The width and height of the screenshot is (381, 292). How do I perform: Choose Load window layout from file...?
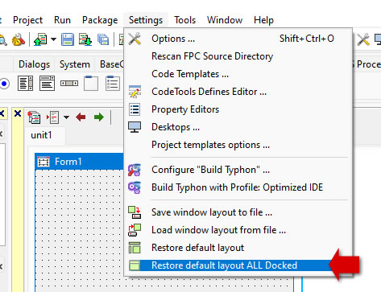(238, 230)
